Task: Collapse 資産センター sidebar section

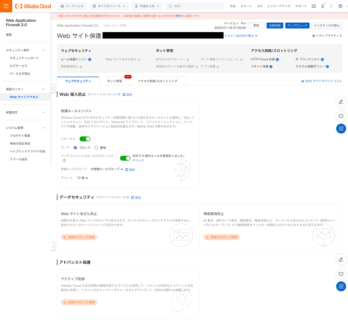Action: coord(43,89)
